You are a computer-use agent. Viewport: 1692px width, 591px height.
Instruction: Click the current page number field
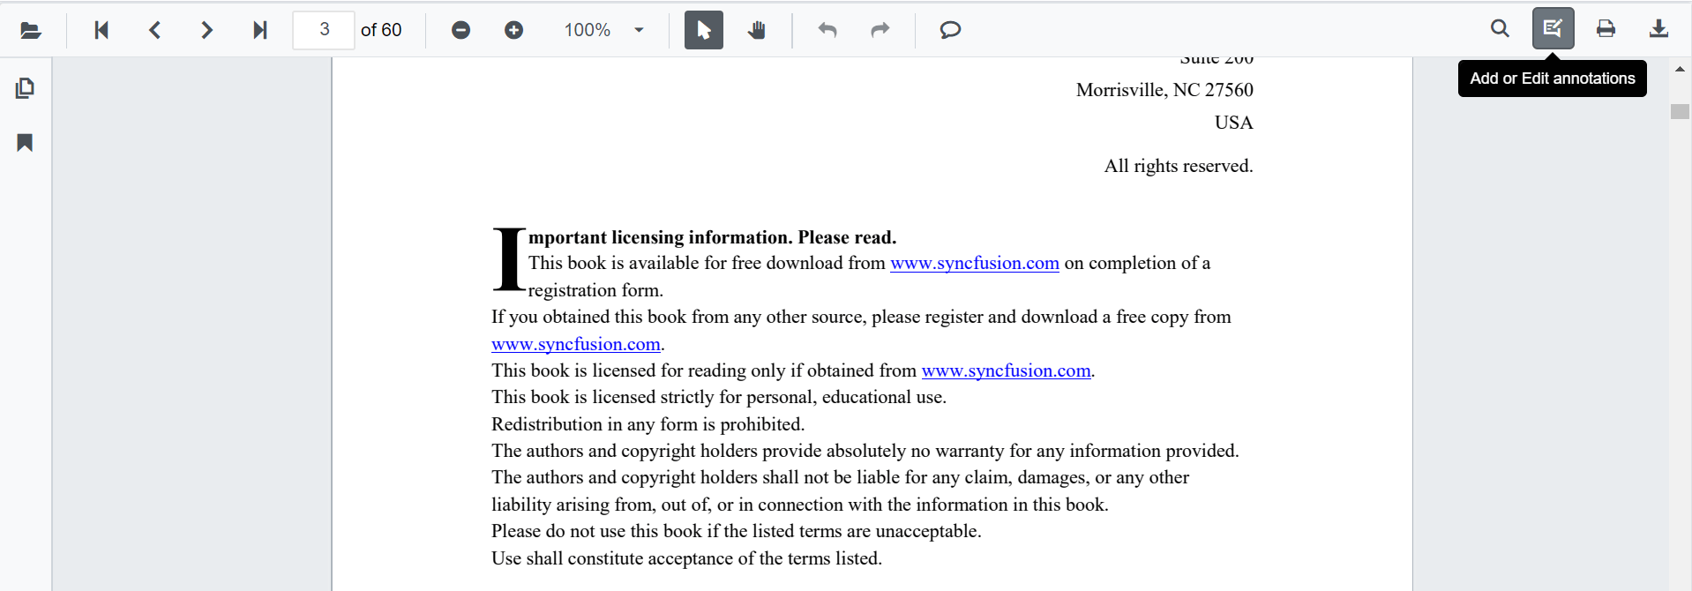(x=324, y=30)
